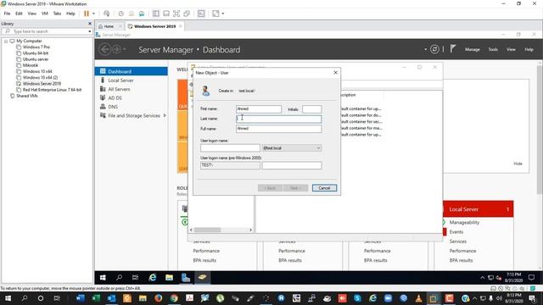Click the User logon name field

pyautogui.click(x=230, y=148)
